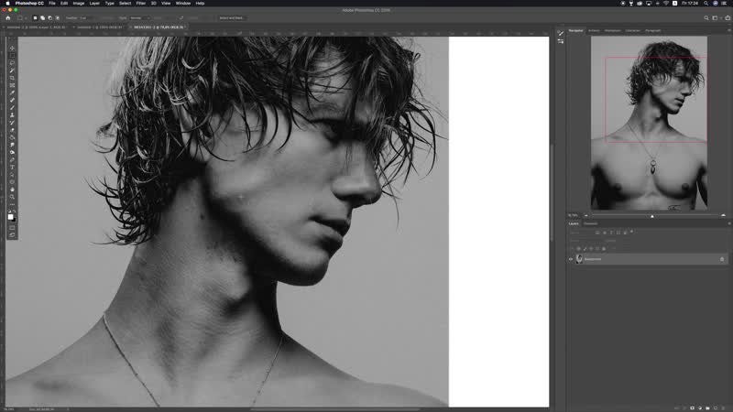Activate the Zoom tool
This screenshot has height=412, width=733.
(x=12, y=196)
